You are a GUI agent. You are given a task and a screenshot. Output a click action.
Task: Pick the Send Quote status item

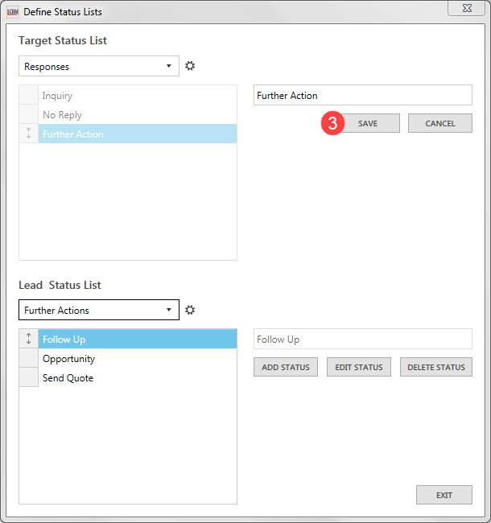[68, 378]
